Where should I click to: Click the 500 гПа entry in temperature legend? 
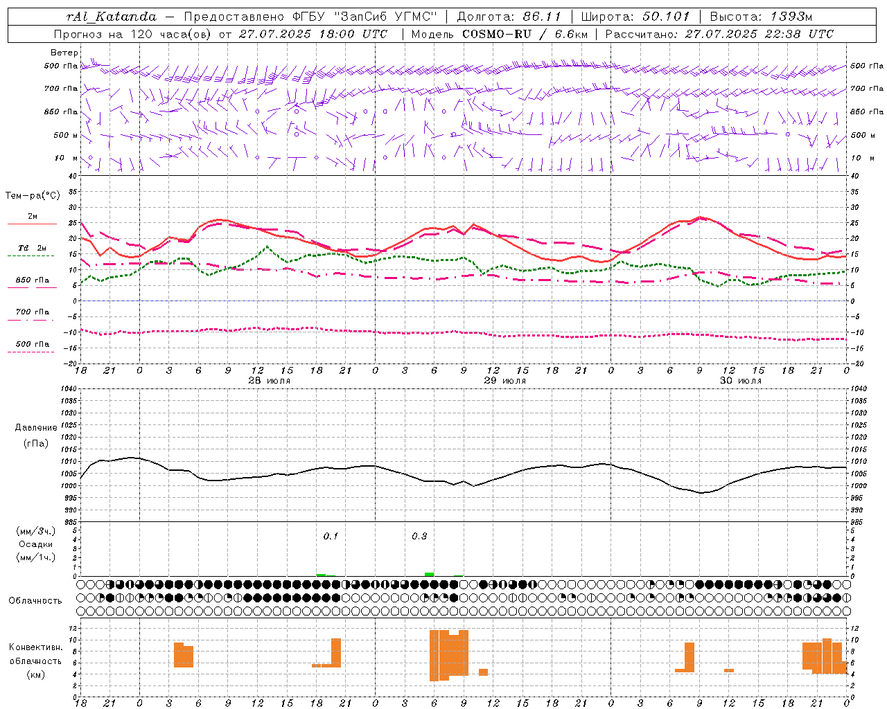[33, 344]
